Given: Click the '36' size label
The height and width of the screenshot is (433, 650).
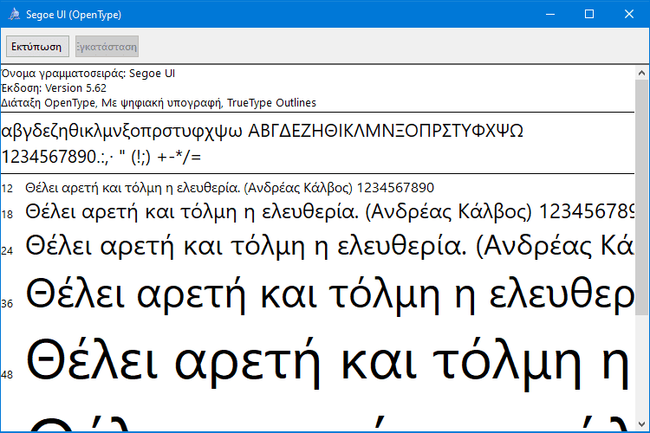Looking at the screenshot, I should pos(7,304).
